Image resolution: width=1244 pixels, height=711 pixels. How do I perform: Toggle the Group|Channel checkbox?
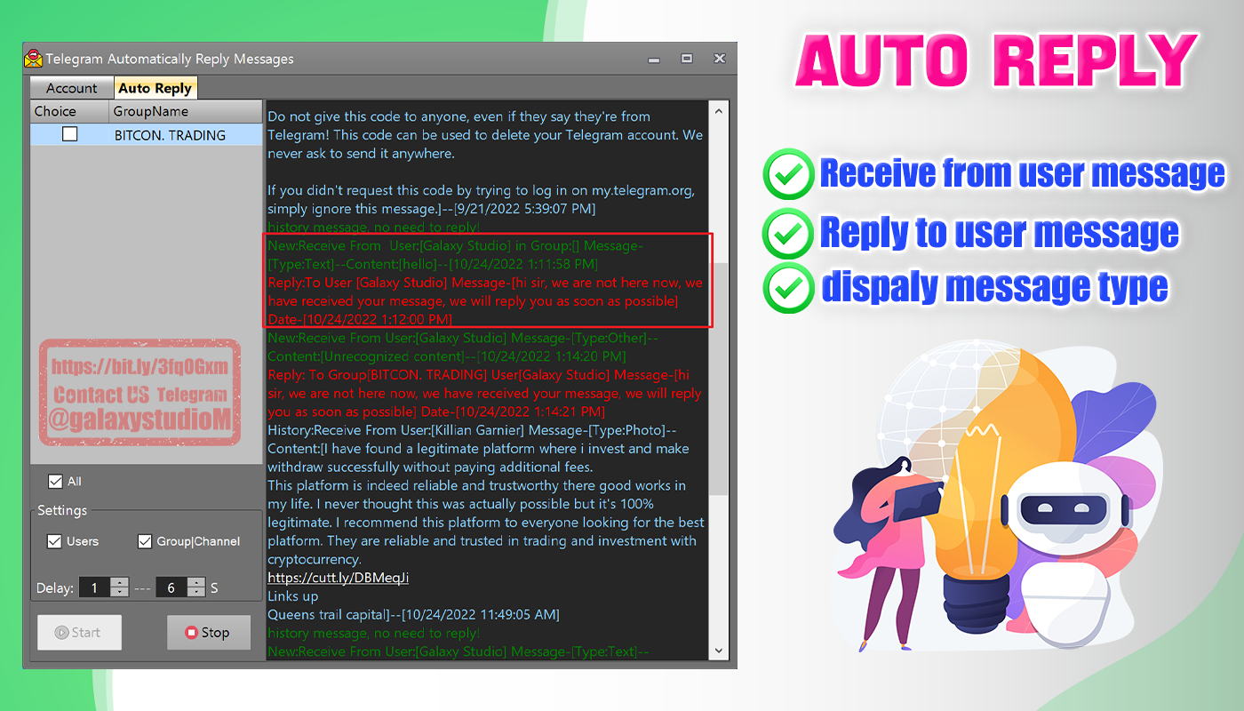pyautogui.click(x=145, y=541)
